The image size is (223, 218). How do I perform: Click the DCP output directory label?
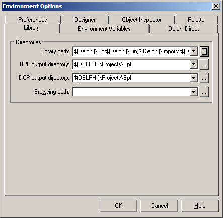44,78
